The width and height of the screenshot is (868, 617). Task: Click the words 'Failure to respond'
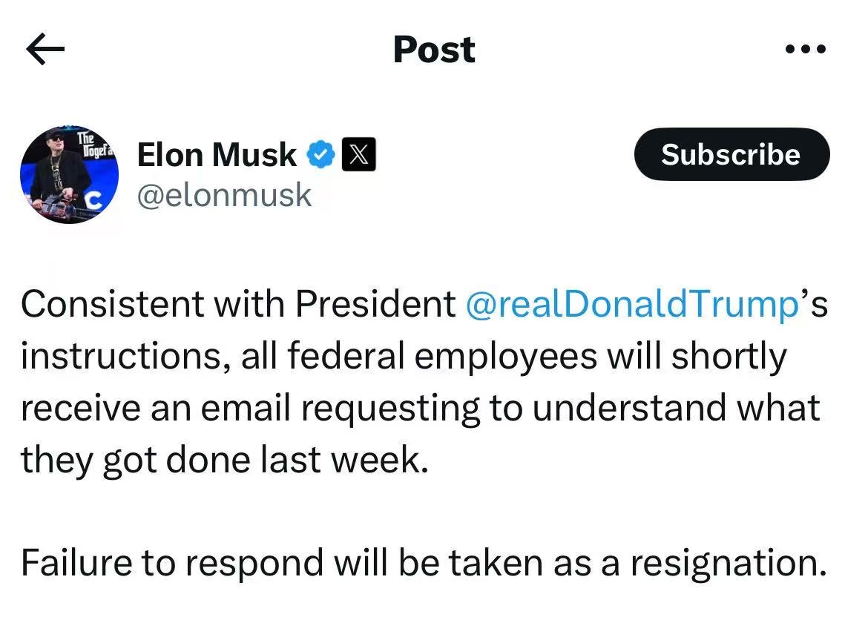coord(172,564)
